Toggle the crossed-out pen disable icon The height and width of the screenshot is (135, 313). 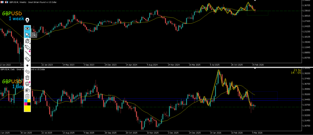click(27, 41)
